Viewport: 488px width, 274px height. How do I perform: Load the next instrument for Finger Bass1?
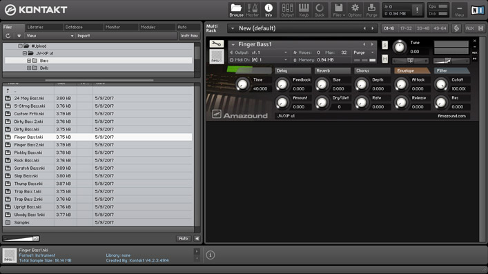coord(372,44)
